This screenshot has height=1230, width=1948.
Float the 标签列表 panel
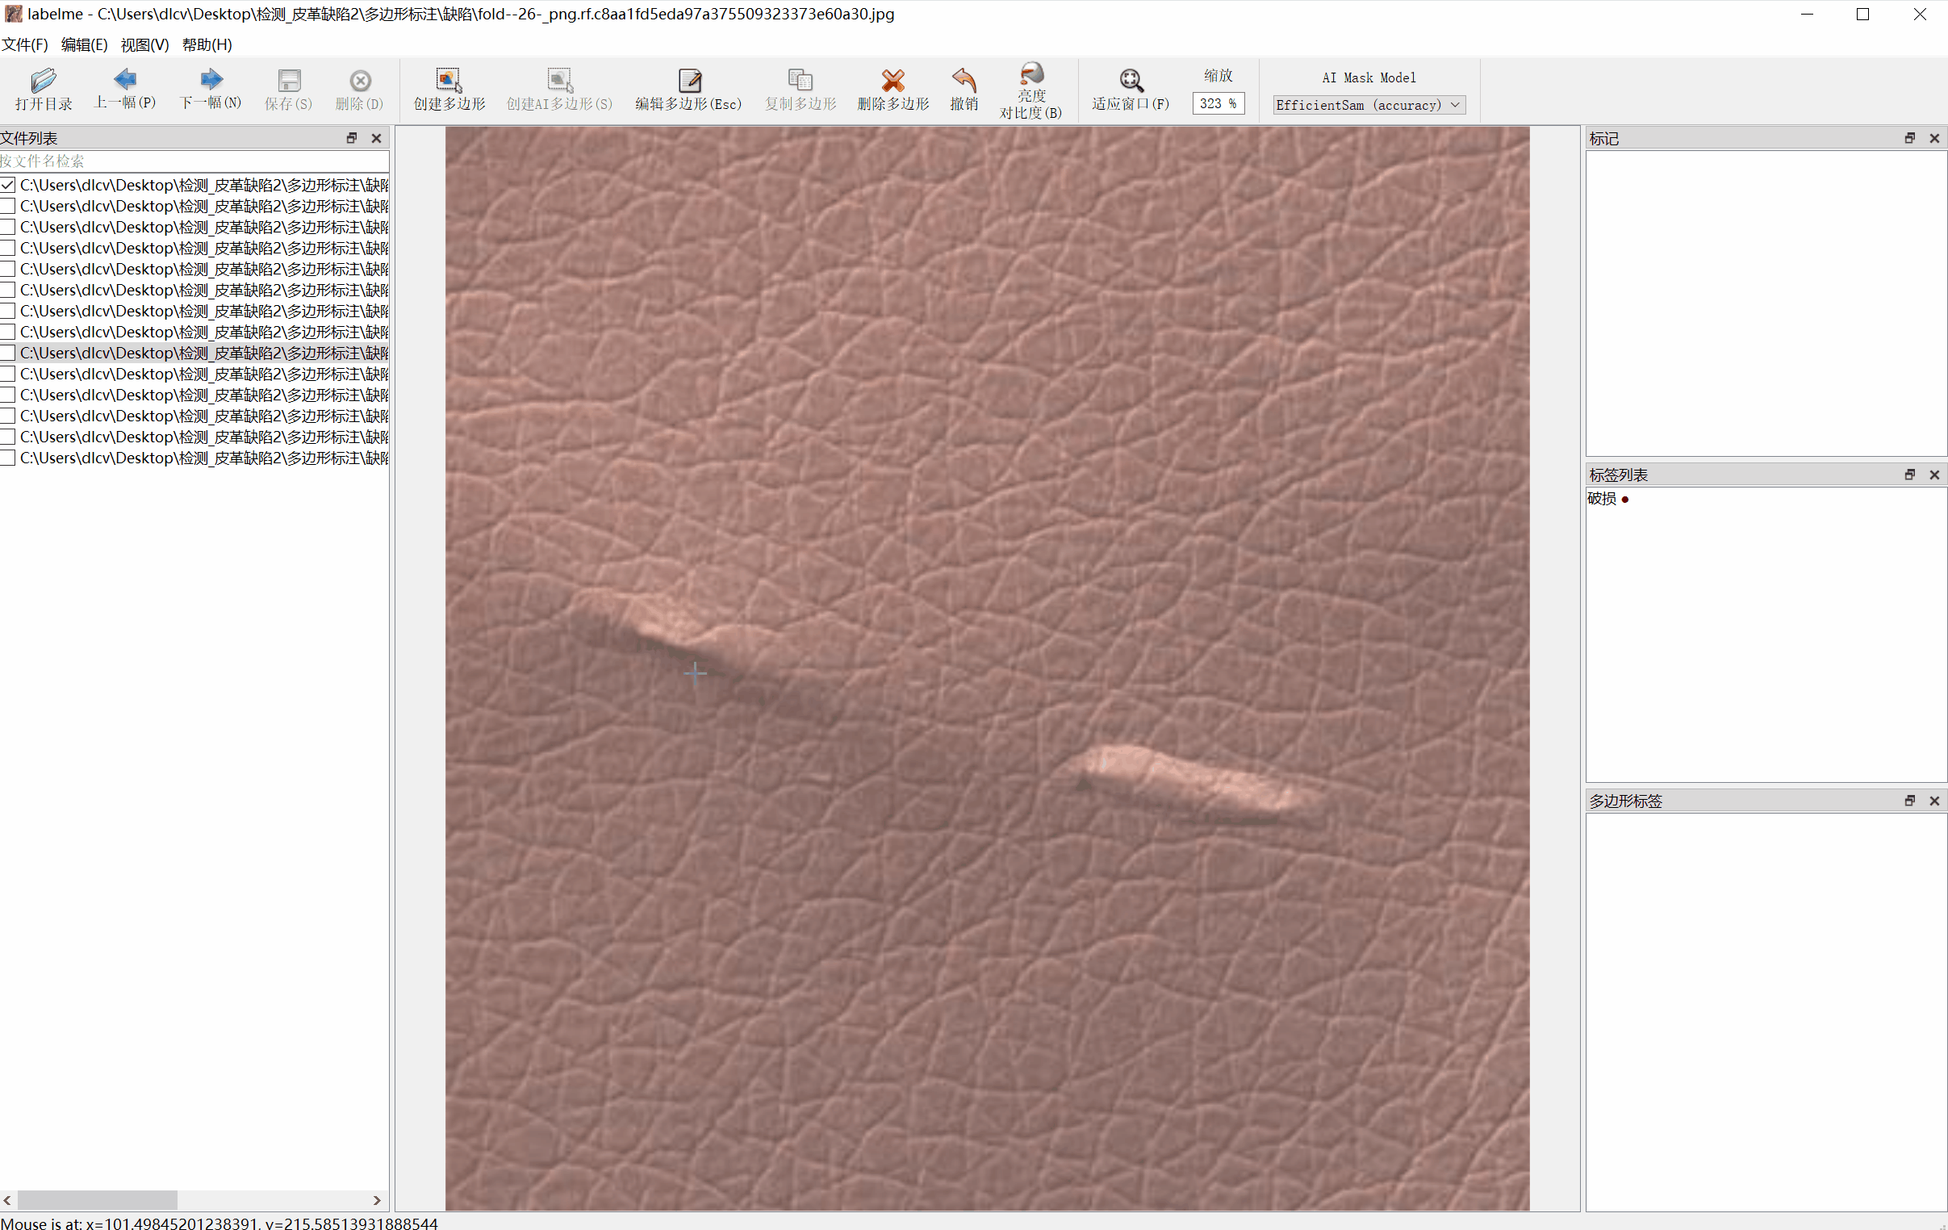pos(1909,475)
